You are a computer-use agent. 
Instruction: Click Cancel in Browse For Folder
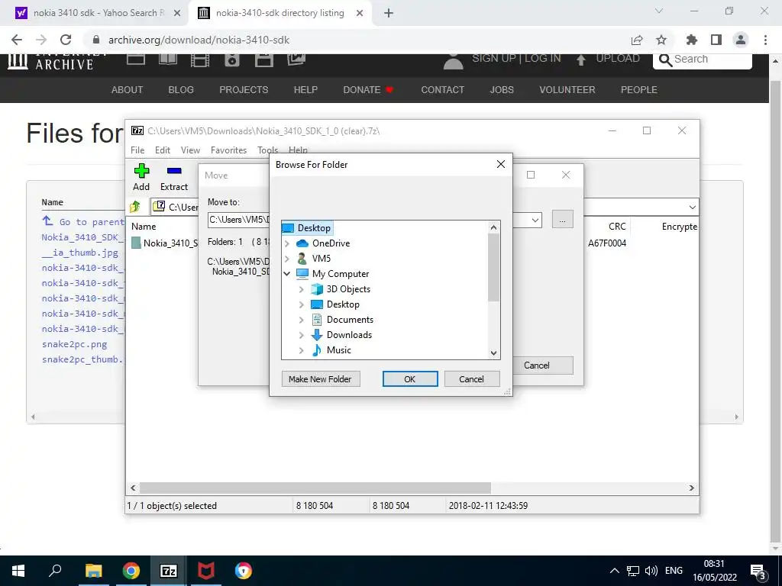point(471,379)
